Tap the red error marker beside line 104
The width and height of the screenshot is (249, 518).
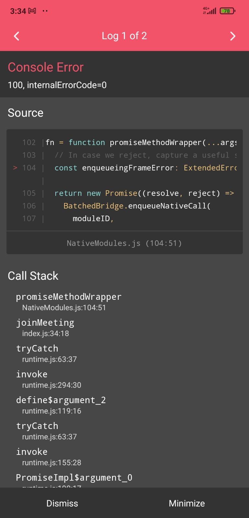point(15,168)
